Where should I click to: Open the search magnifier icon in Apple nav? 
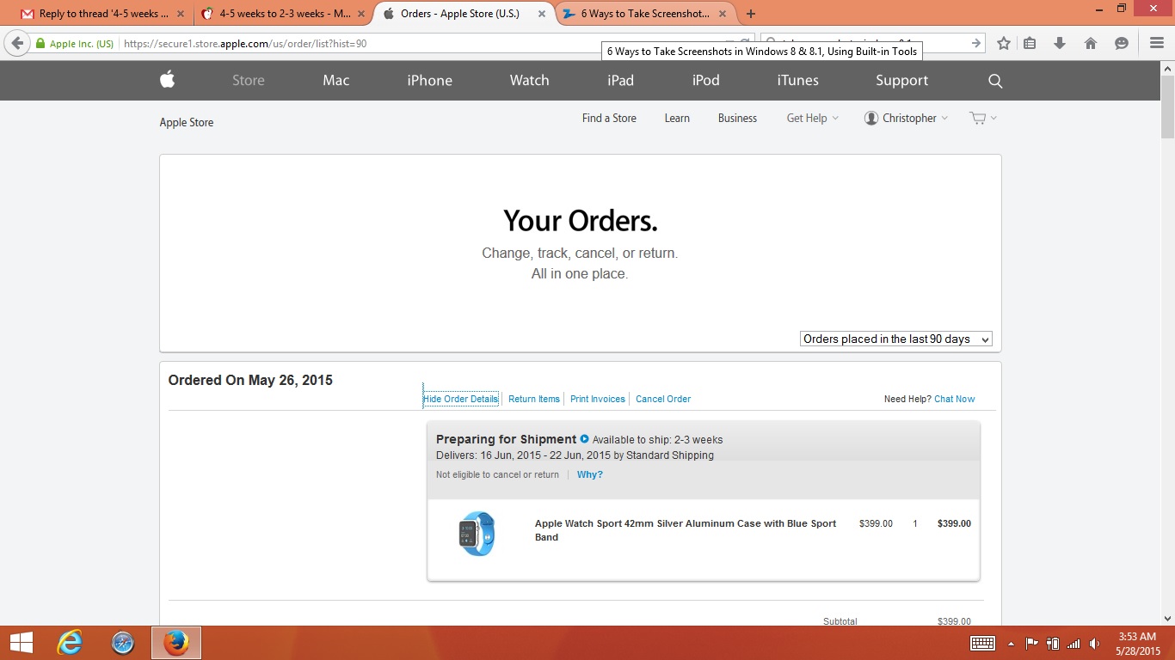(995, 81)
